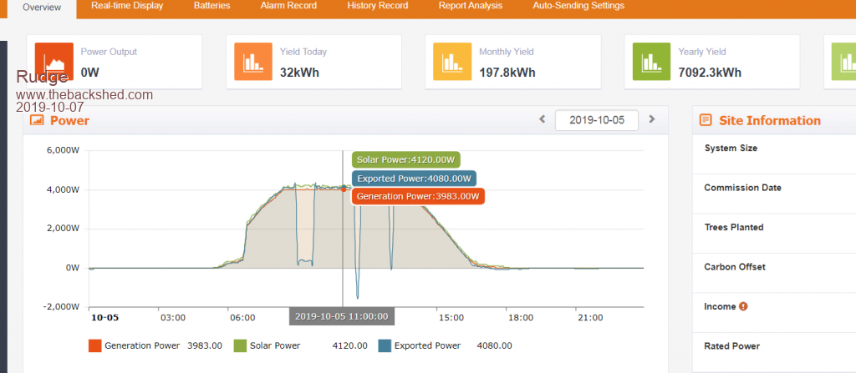Image resolution: width=856 pixels, height=373 pixels.
Task: Click the 11:00 data point on chart
Action: pos(343,189)
